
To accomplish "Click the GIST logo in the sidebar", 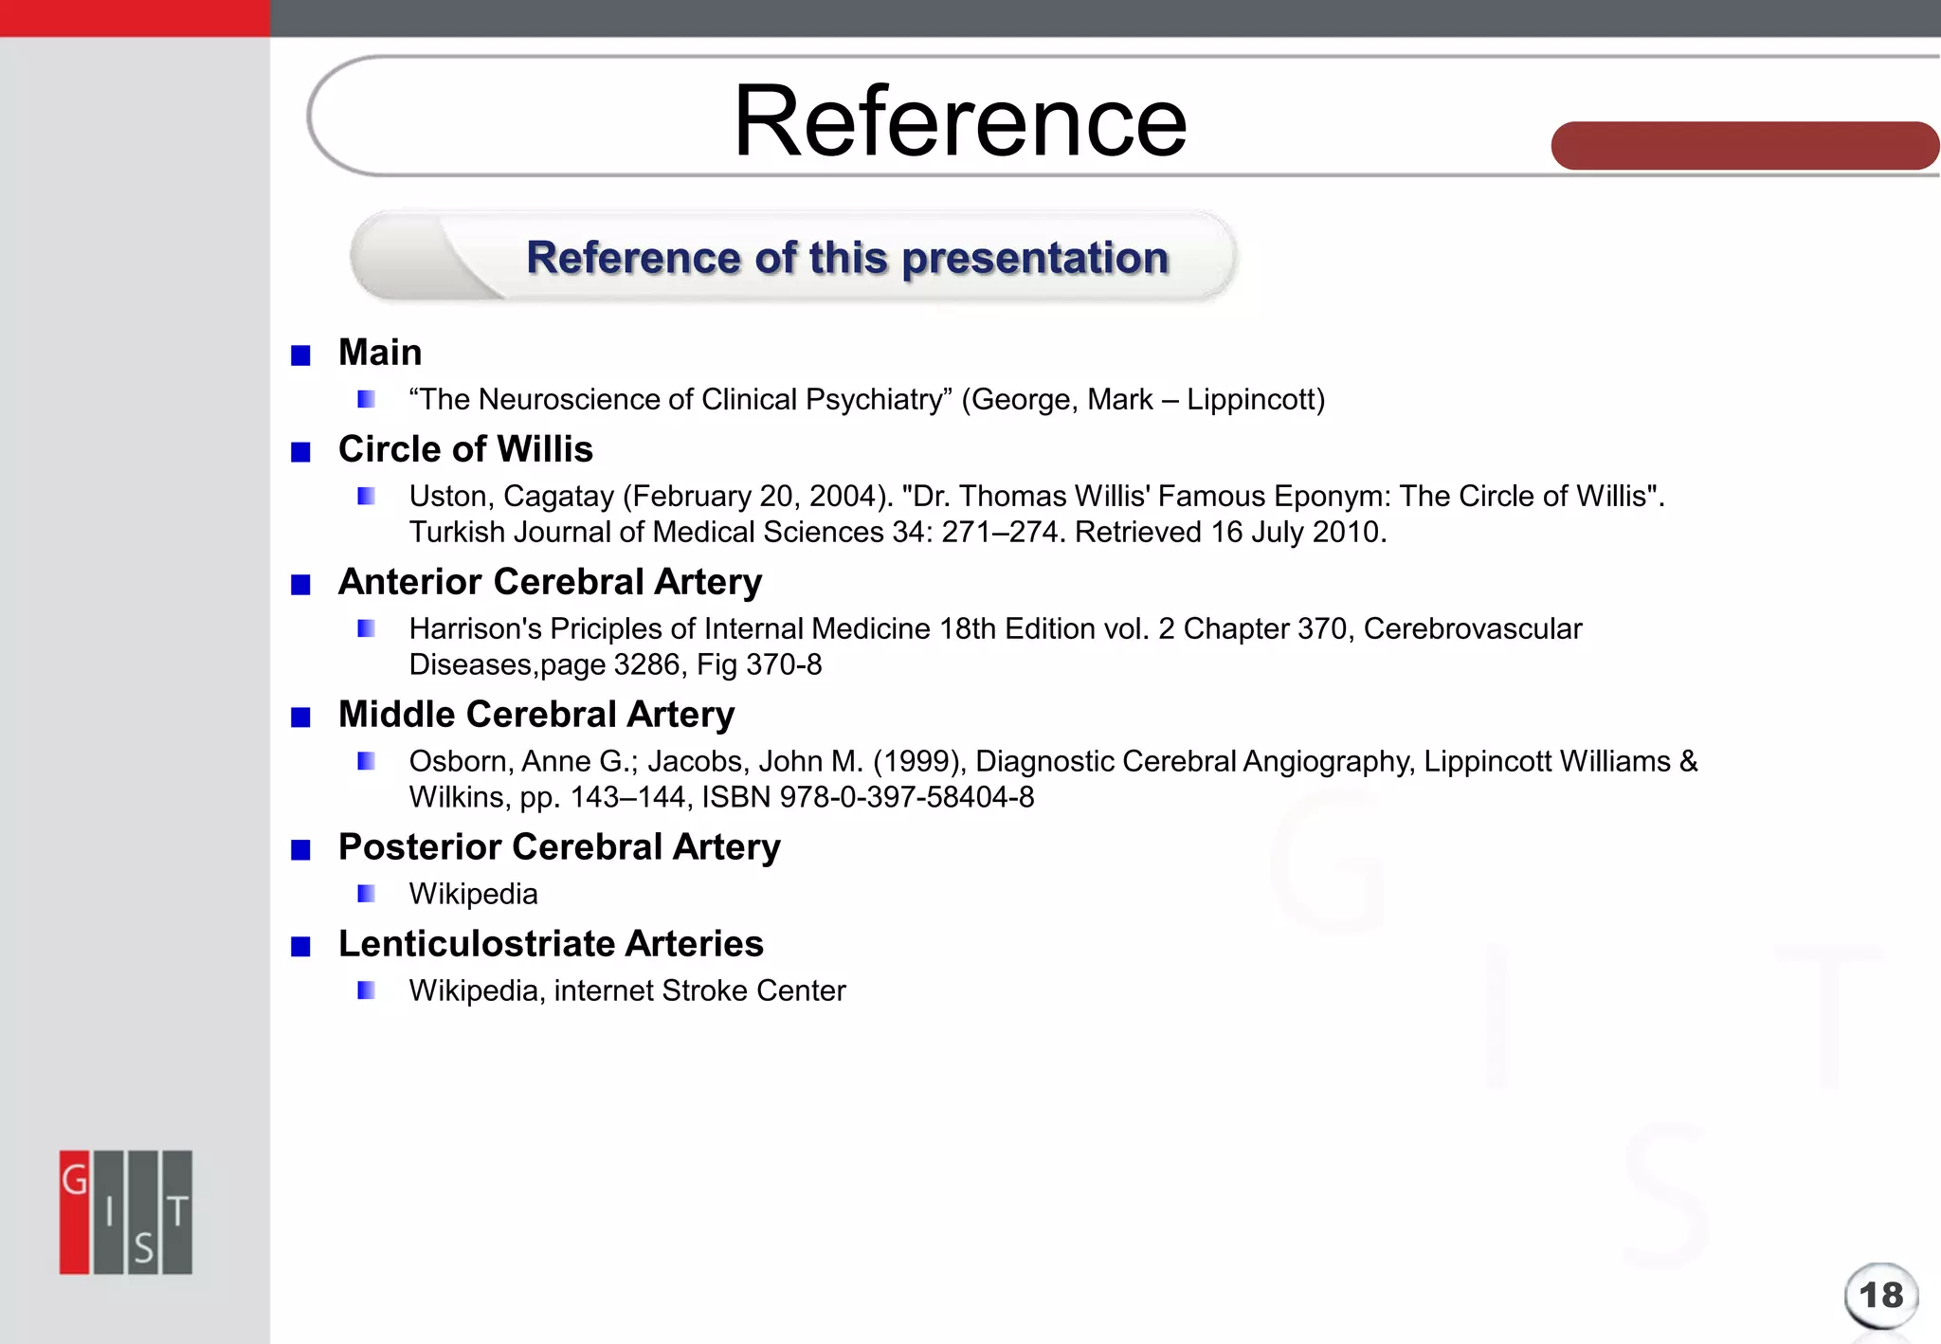I will point(126,1212).
